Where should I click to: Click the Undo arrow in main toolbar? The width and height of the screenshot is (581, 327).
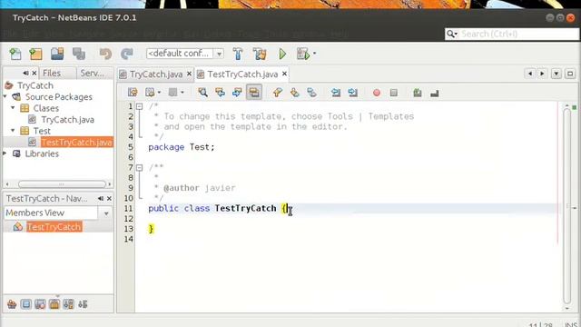[x=105, y=54]
